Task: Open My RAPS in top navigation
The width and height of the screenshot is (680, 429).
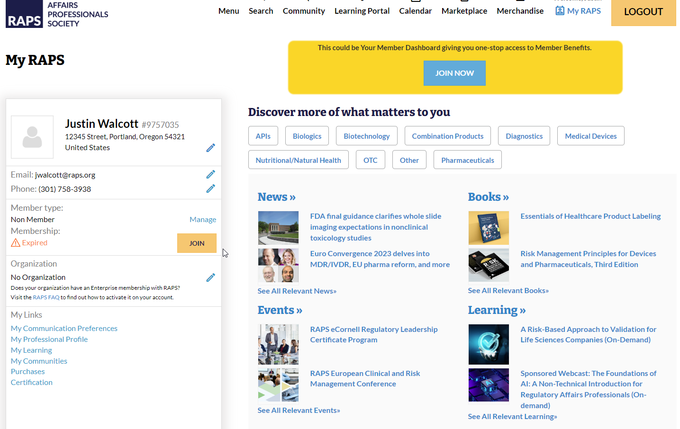Action: click(x=578, y=11)
